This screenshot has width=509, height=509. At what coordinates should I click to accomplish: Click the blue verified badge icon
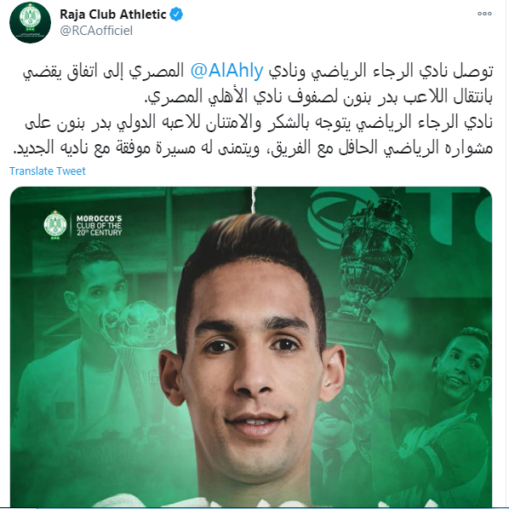(x=176, y=14)
